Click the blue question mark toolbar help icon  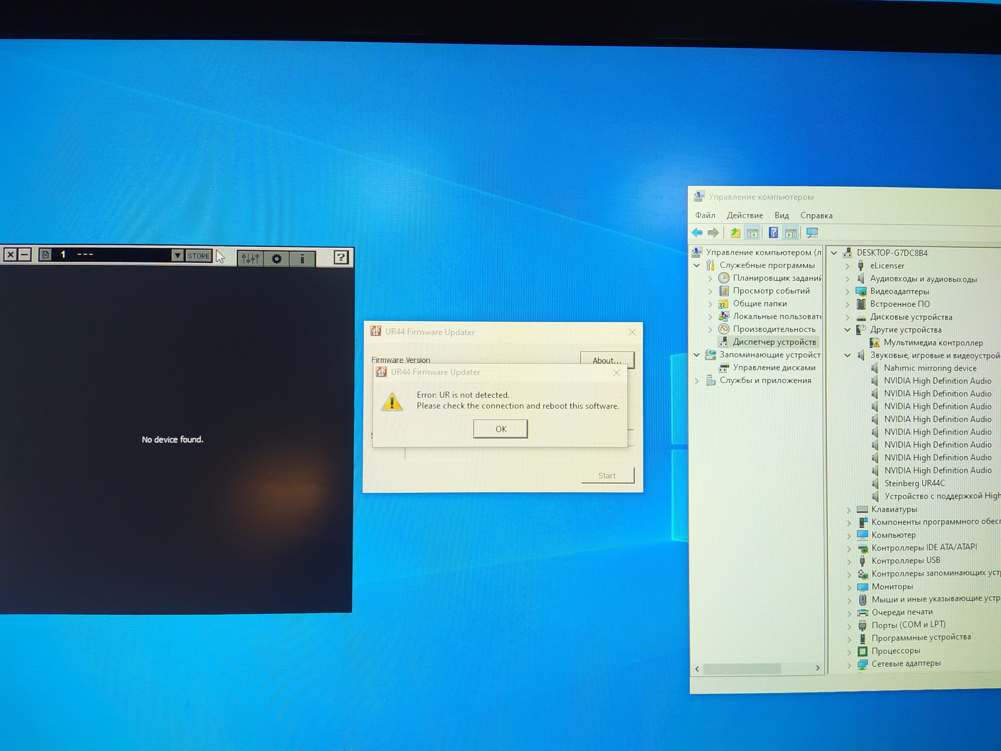(773, 233)
